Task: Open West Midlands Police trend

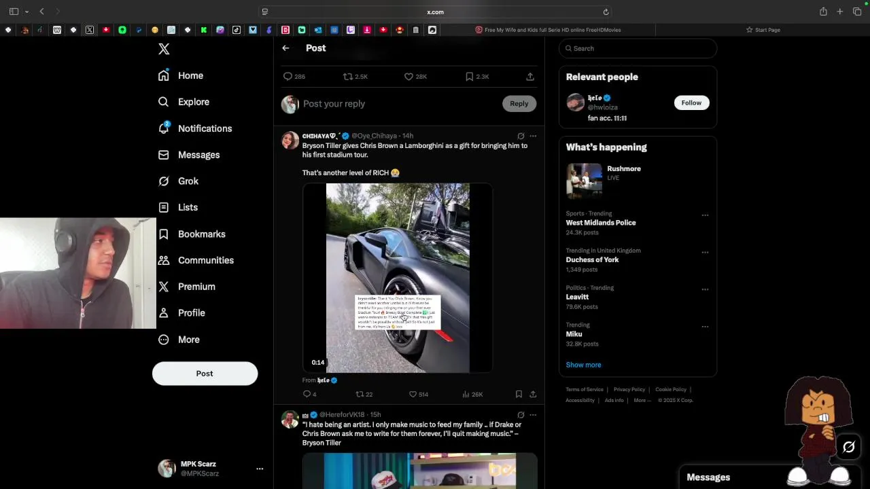Action: point(601,223)
